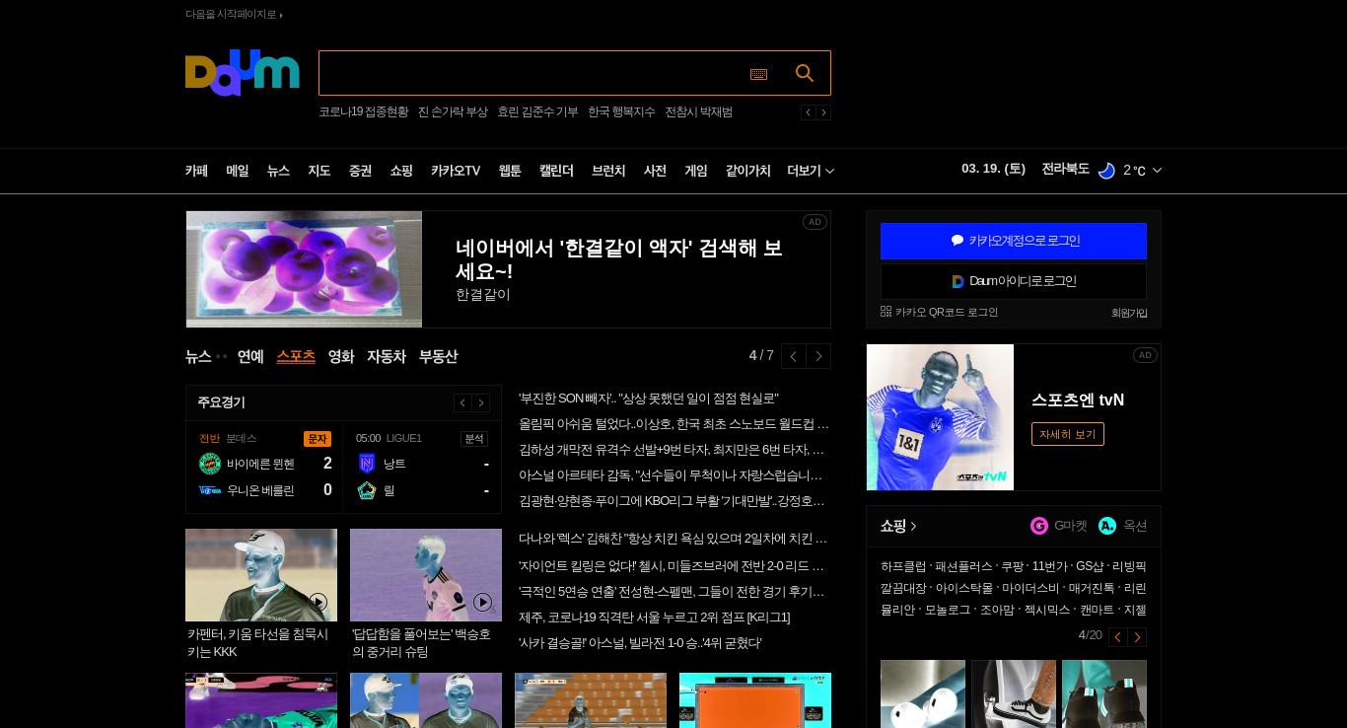
Task: Open the 증권 menu item
Action: 360,171
